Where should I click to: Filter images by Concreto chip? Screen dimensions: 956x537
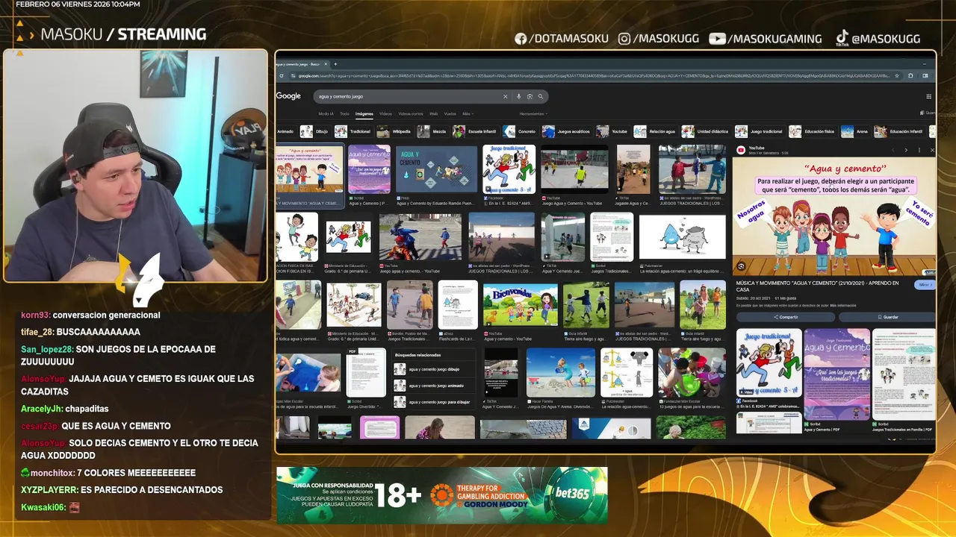[x=519, y=131]
